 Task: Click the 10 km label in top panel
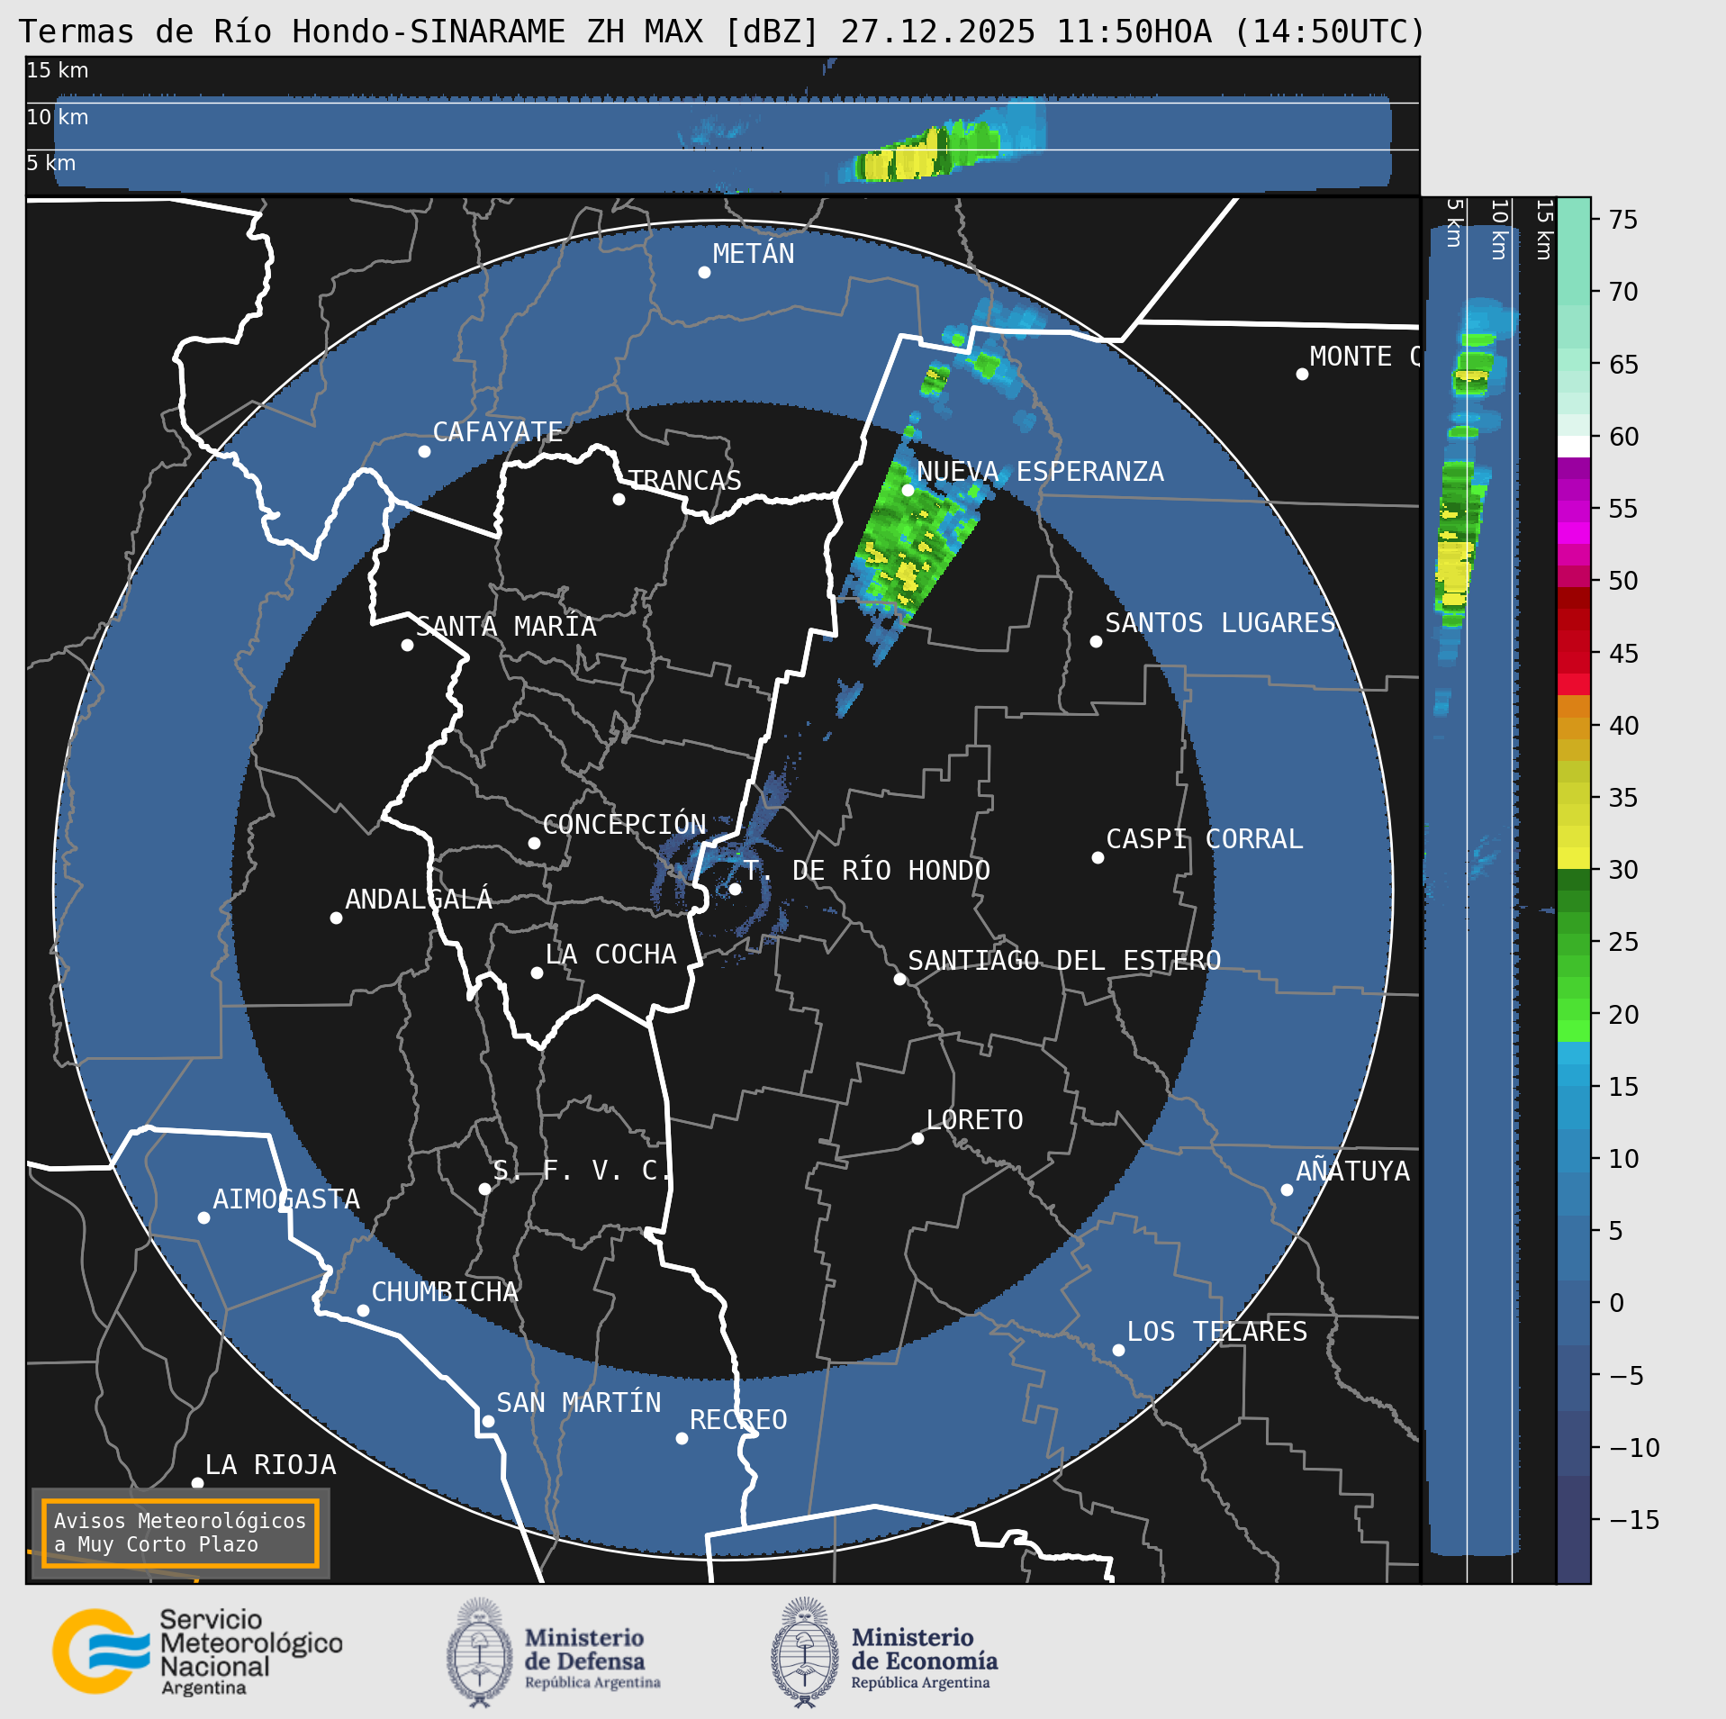click(x=58, y=117)
